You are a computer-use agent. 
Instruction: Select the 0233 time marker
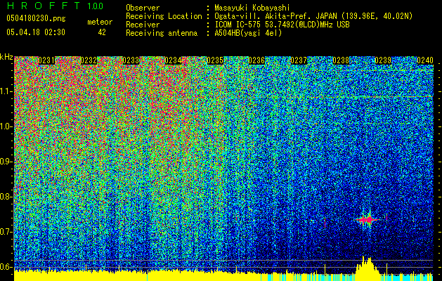click(131, 61)
